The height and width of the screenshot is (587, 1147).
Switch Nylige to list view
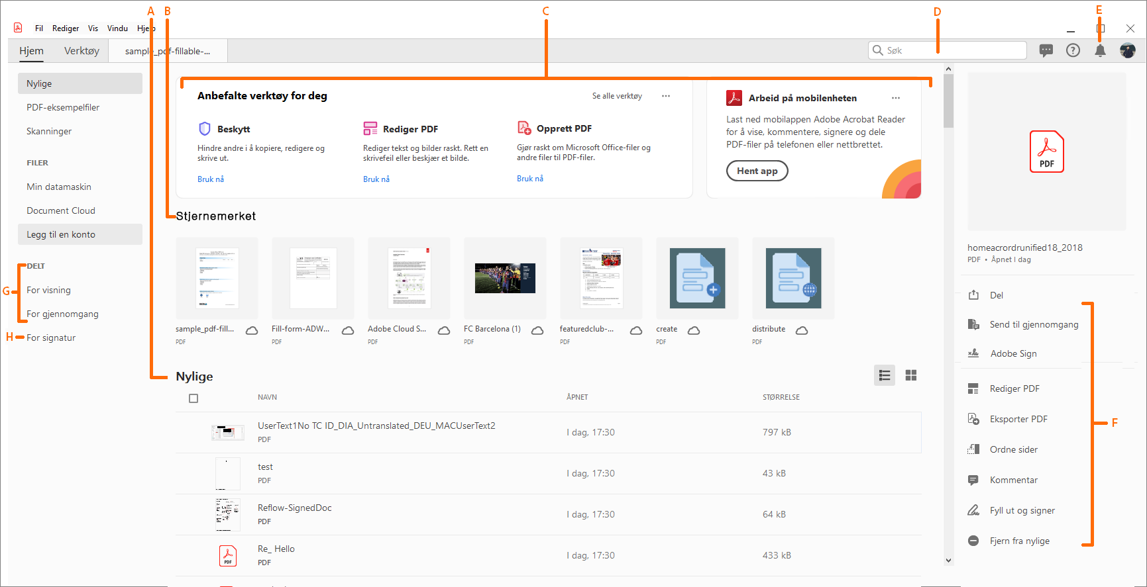tap(885, 375)
